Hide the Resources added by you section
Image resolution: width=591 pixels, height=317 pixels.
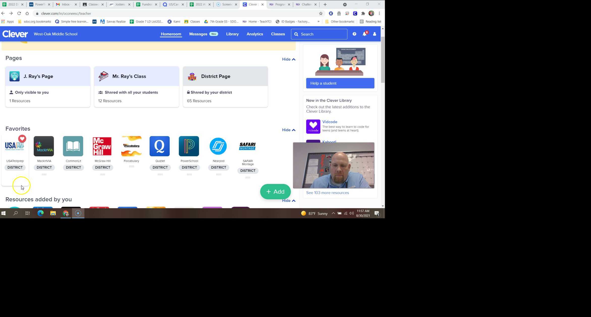coord(288,201)
